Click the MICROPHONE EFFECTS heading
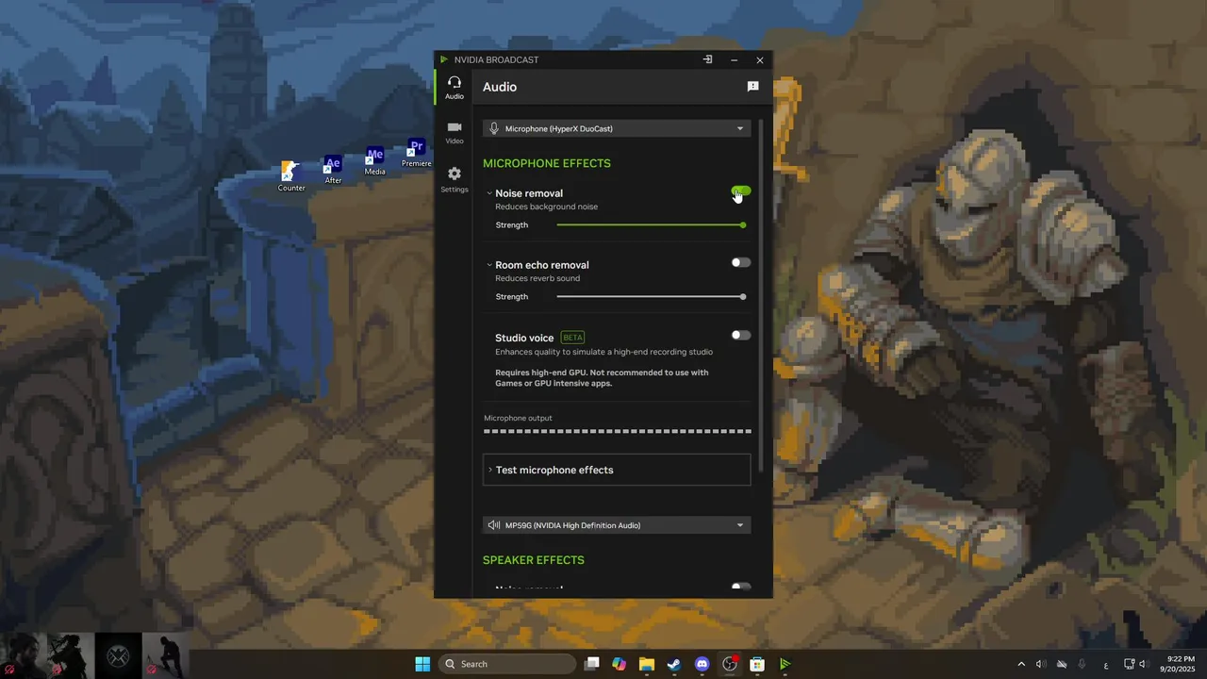 click(x=547, y=163)
